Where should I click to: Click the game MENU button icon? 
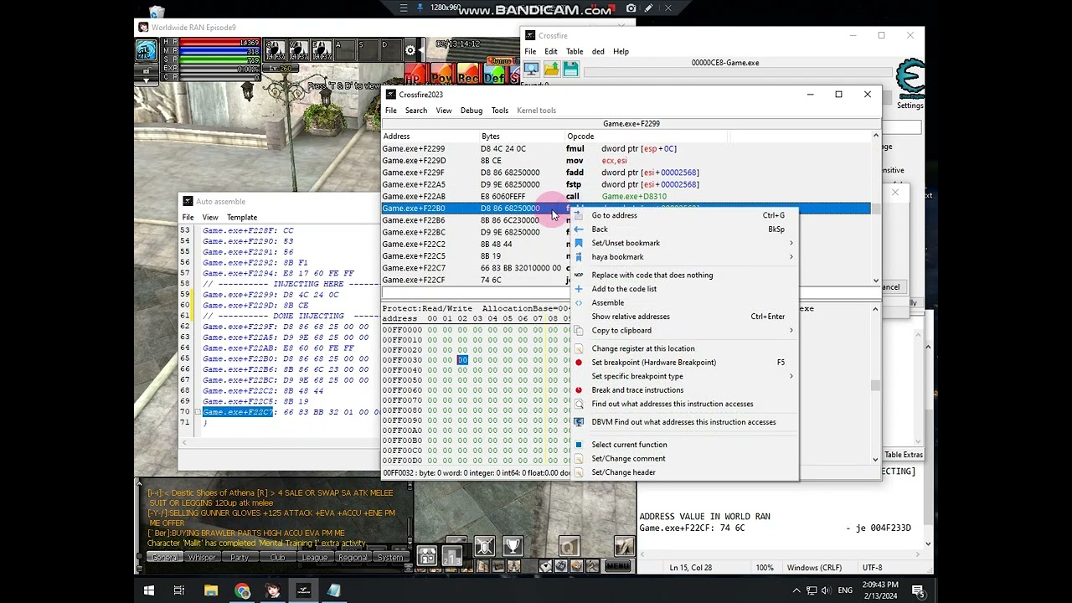click(617, 566)
